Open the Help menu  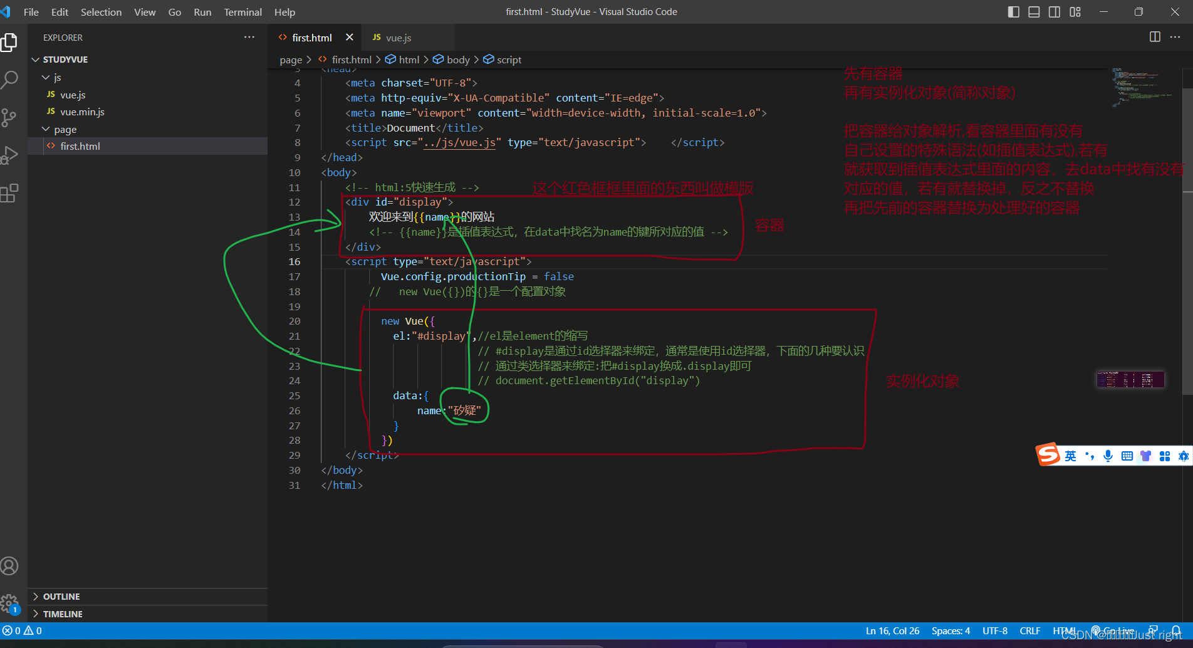[284, 12]
